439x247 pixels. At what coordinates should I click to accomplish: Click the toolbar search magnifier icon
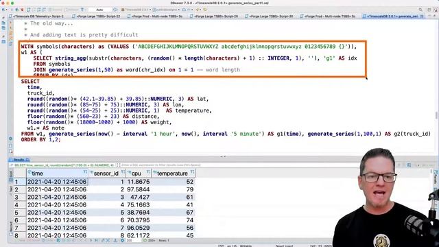coord(420,10)
